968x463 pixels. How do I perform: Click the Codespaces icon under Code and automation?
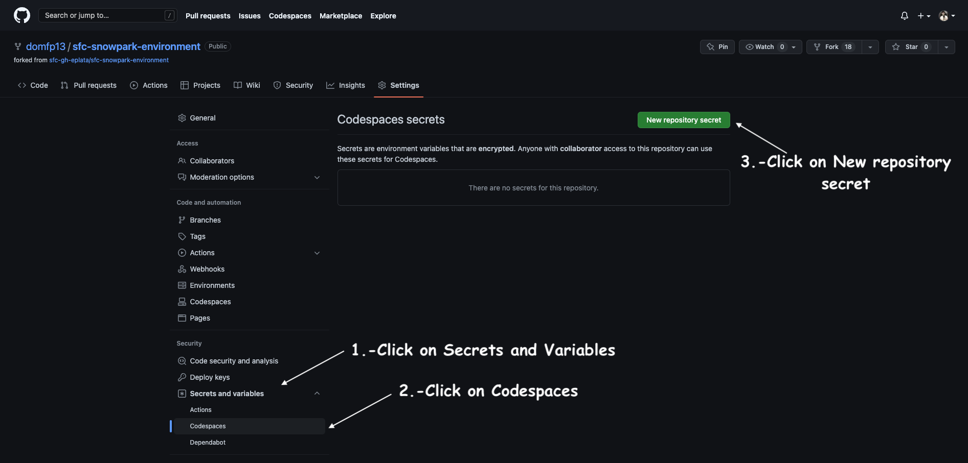(x=182, y=302)
